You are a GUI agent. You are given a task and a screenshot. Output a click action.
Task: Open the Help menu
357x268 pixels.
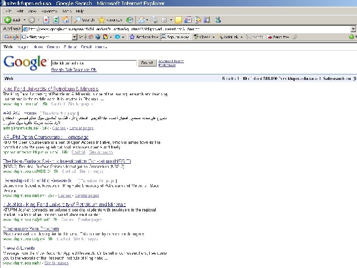[x=80, y=11]
